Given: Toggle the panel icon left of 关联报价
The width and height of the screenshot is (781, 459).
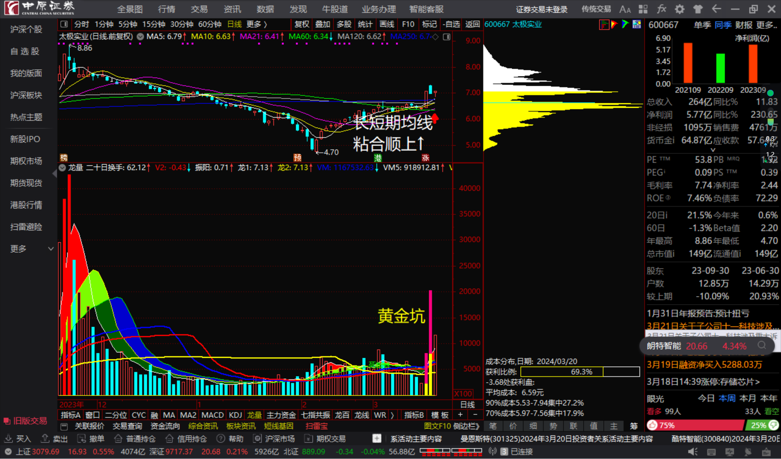Looking at the screenshot, I should pyautogui.click(x=64, y=426).
